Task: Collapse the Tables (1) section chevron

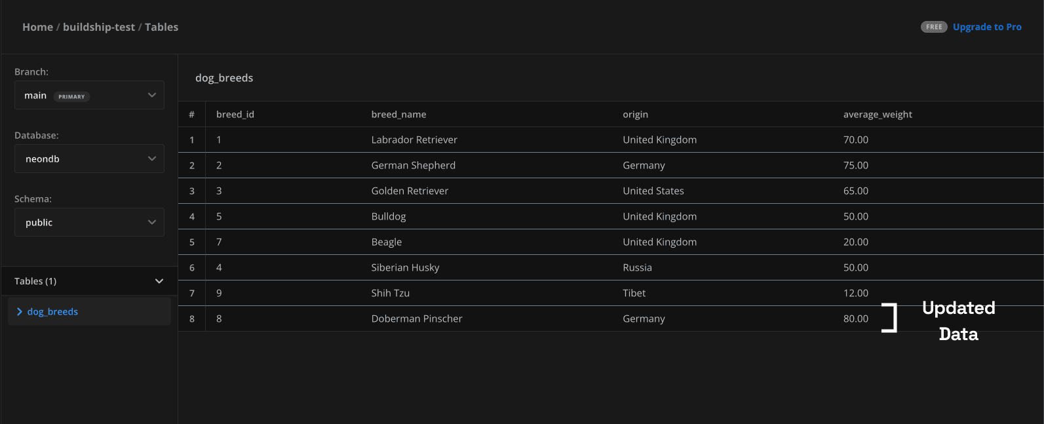Action: tap(159, 281)
